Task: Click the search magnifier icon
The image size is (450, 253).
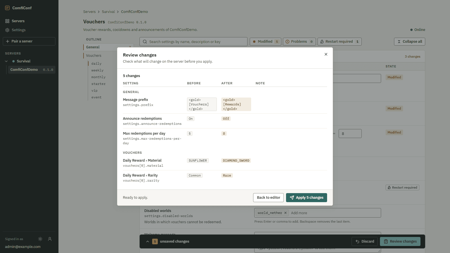Action: pyautogui.click(x=145, y=42)
